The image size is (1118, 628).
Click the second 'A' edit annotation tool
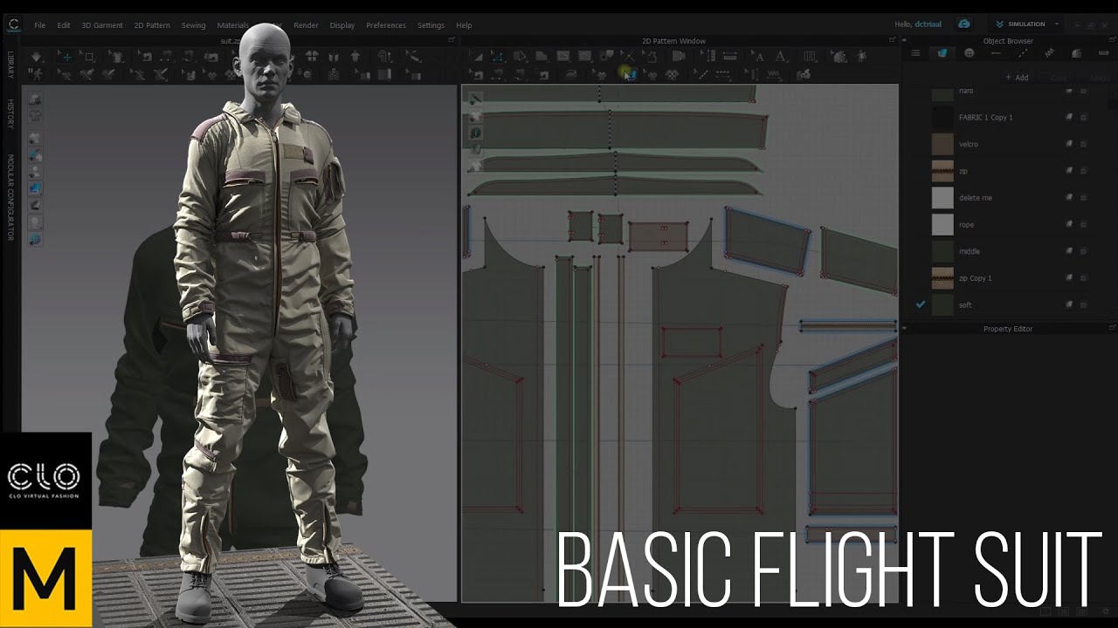(x=781, y=57)
